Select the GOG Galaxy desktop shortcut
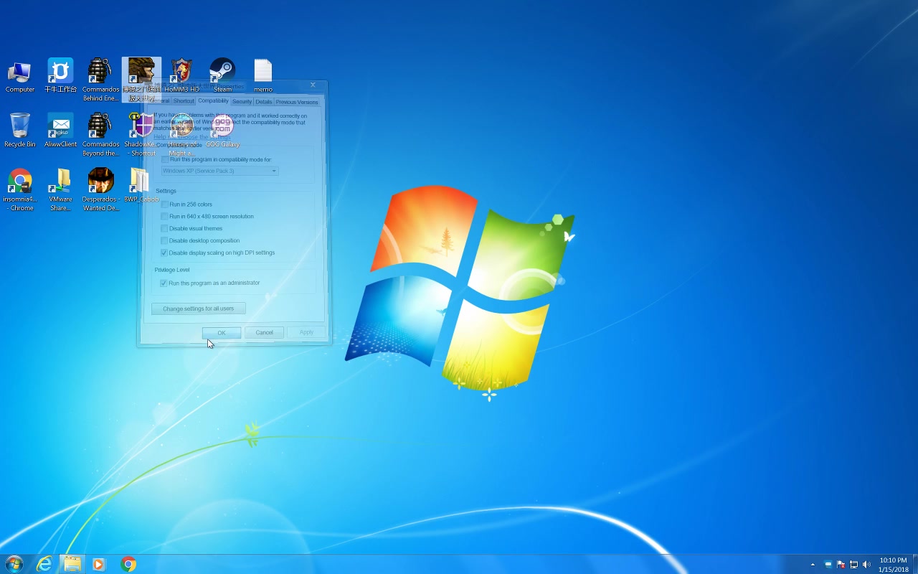 pos(222,131)
